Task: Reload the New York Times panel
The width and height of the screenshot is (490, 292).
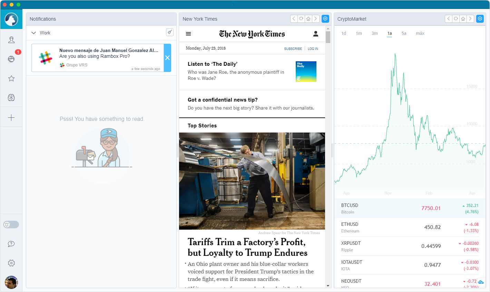Action: (301, 19)
